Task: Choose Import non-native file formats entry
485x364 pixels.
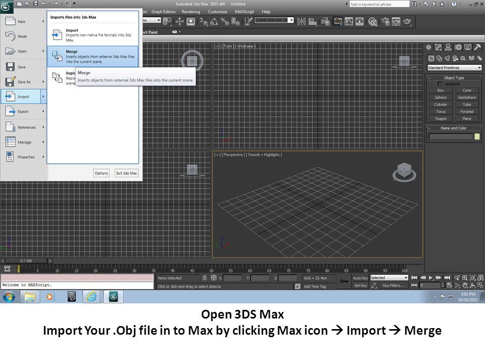Action: pyautogui.click(x=93, y=35)
